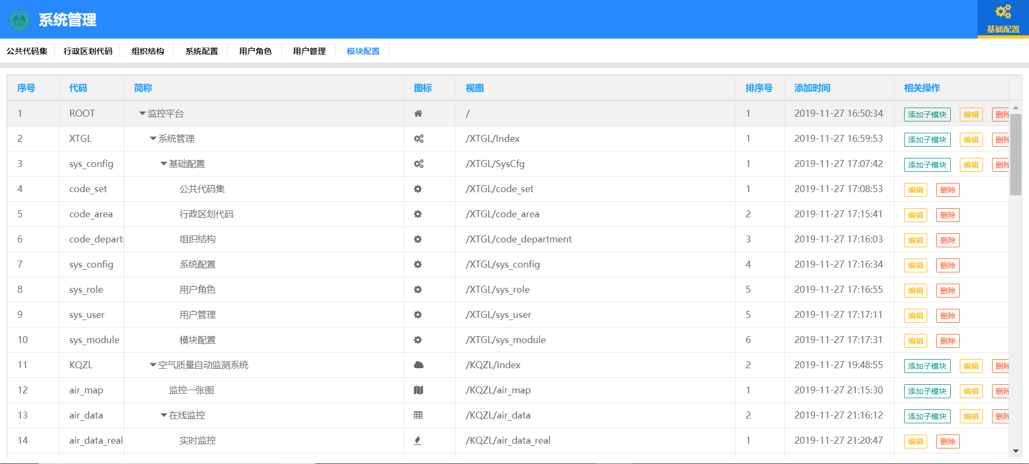This screenshot has width=1029, height=464.
Task: Click the icon in air_data_real row
Action: tap(417, 440)
